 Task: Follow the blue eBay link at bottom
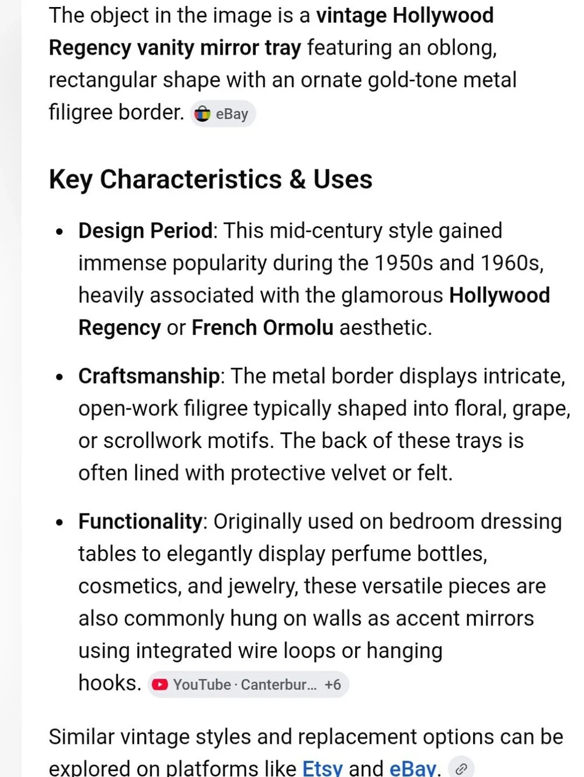click(x=413, y=768)
